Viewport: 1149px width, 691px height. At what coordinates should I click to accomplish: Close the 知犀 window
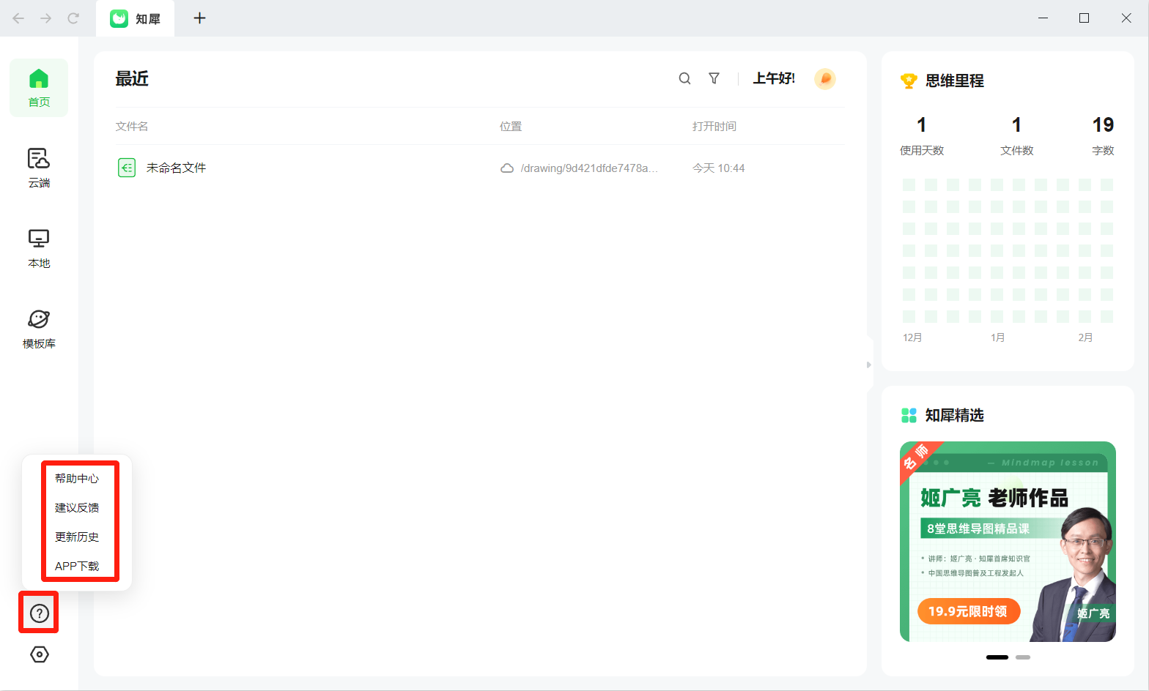click(1126, 18)
